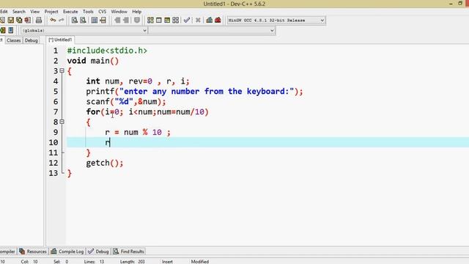Click the blue bookmark icon on second toolbar row
Image resolution: width=469 pixels, height=264 pixels.
click(x=11, y=30)
